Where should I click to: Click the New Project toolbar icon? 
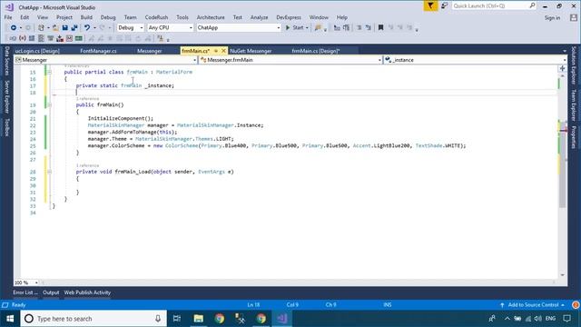click(x=41, y=28)
